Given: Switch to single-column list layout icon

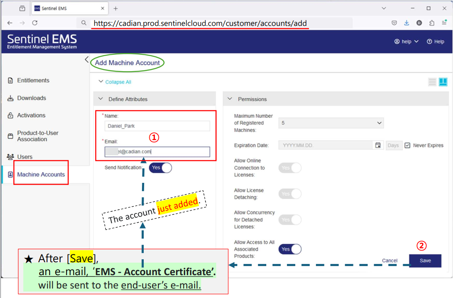Looking at the screenshot, I should (432, 82).
